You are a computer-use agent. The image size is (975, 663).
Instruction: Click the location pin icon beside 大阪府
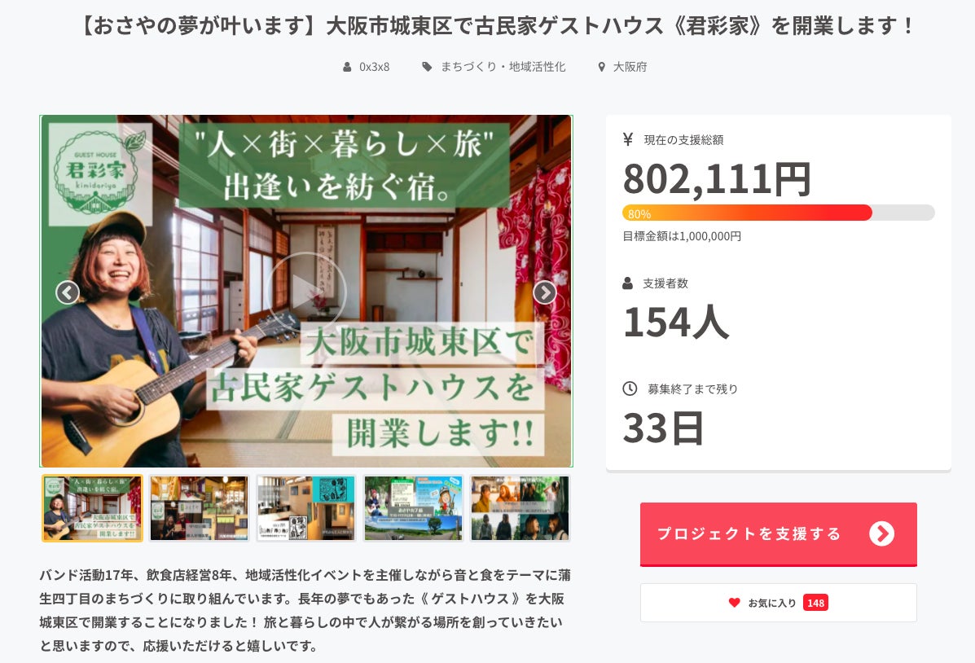[602, 67]
